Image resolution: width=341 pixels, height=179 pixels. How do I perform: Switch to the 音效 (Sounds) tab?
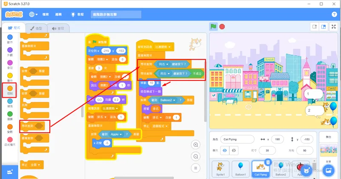pyautogui.click(x=58, y=28)
